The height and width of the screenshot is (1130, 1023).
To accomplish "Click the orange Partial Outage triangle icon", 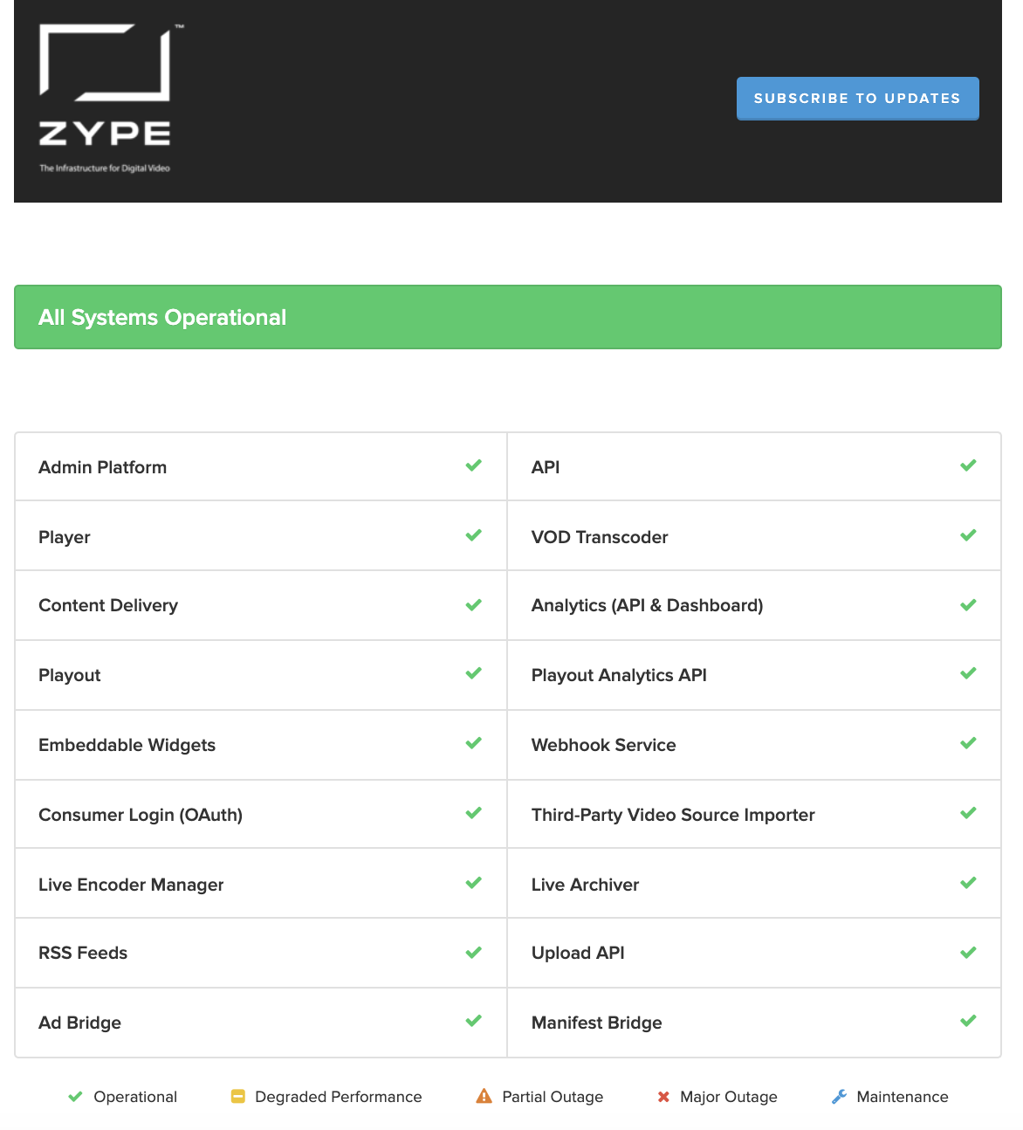I will (484, 1096).
